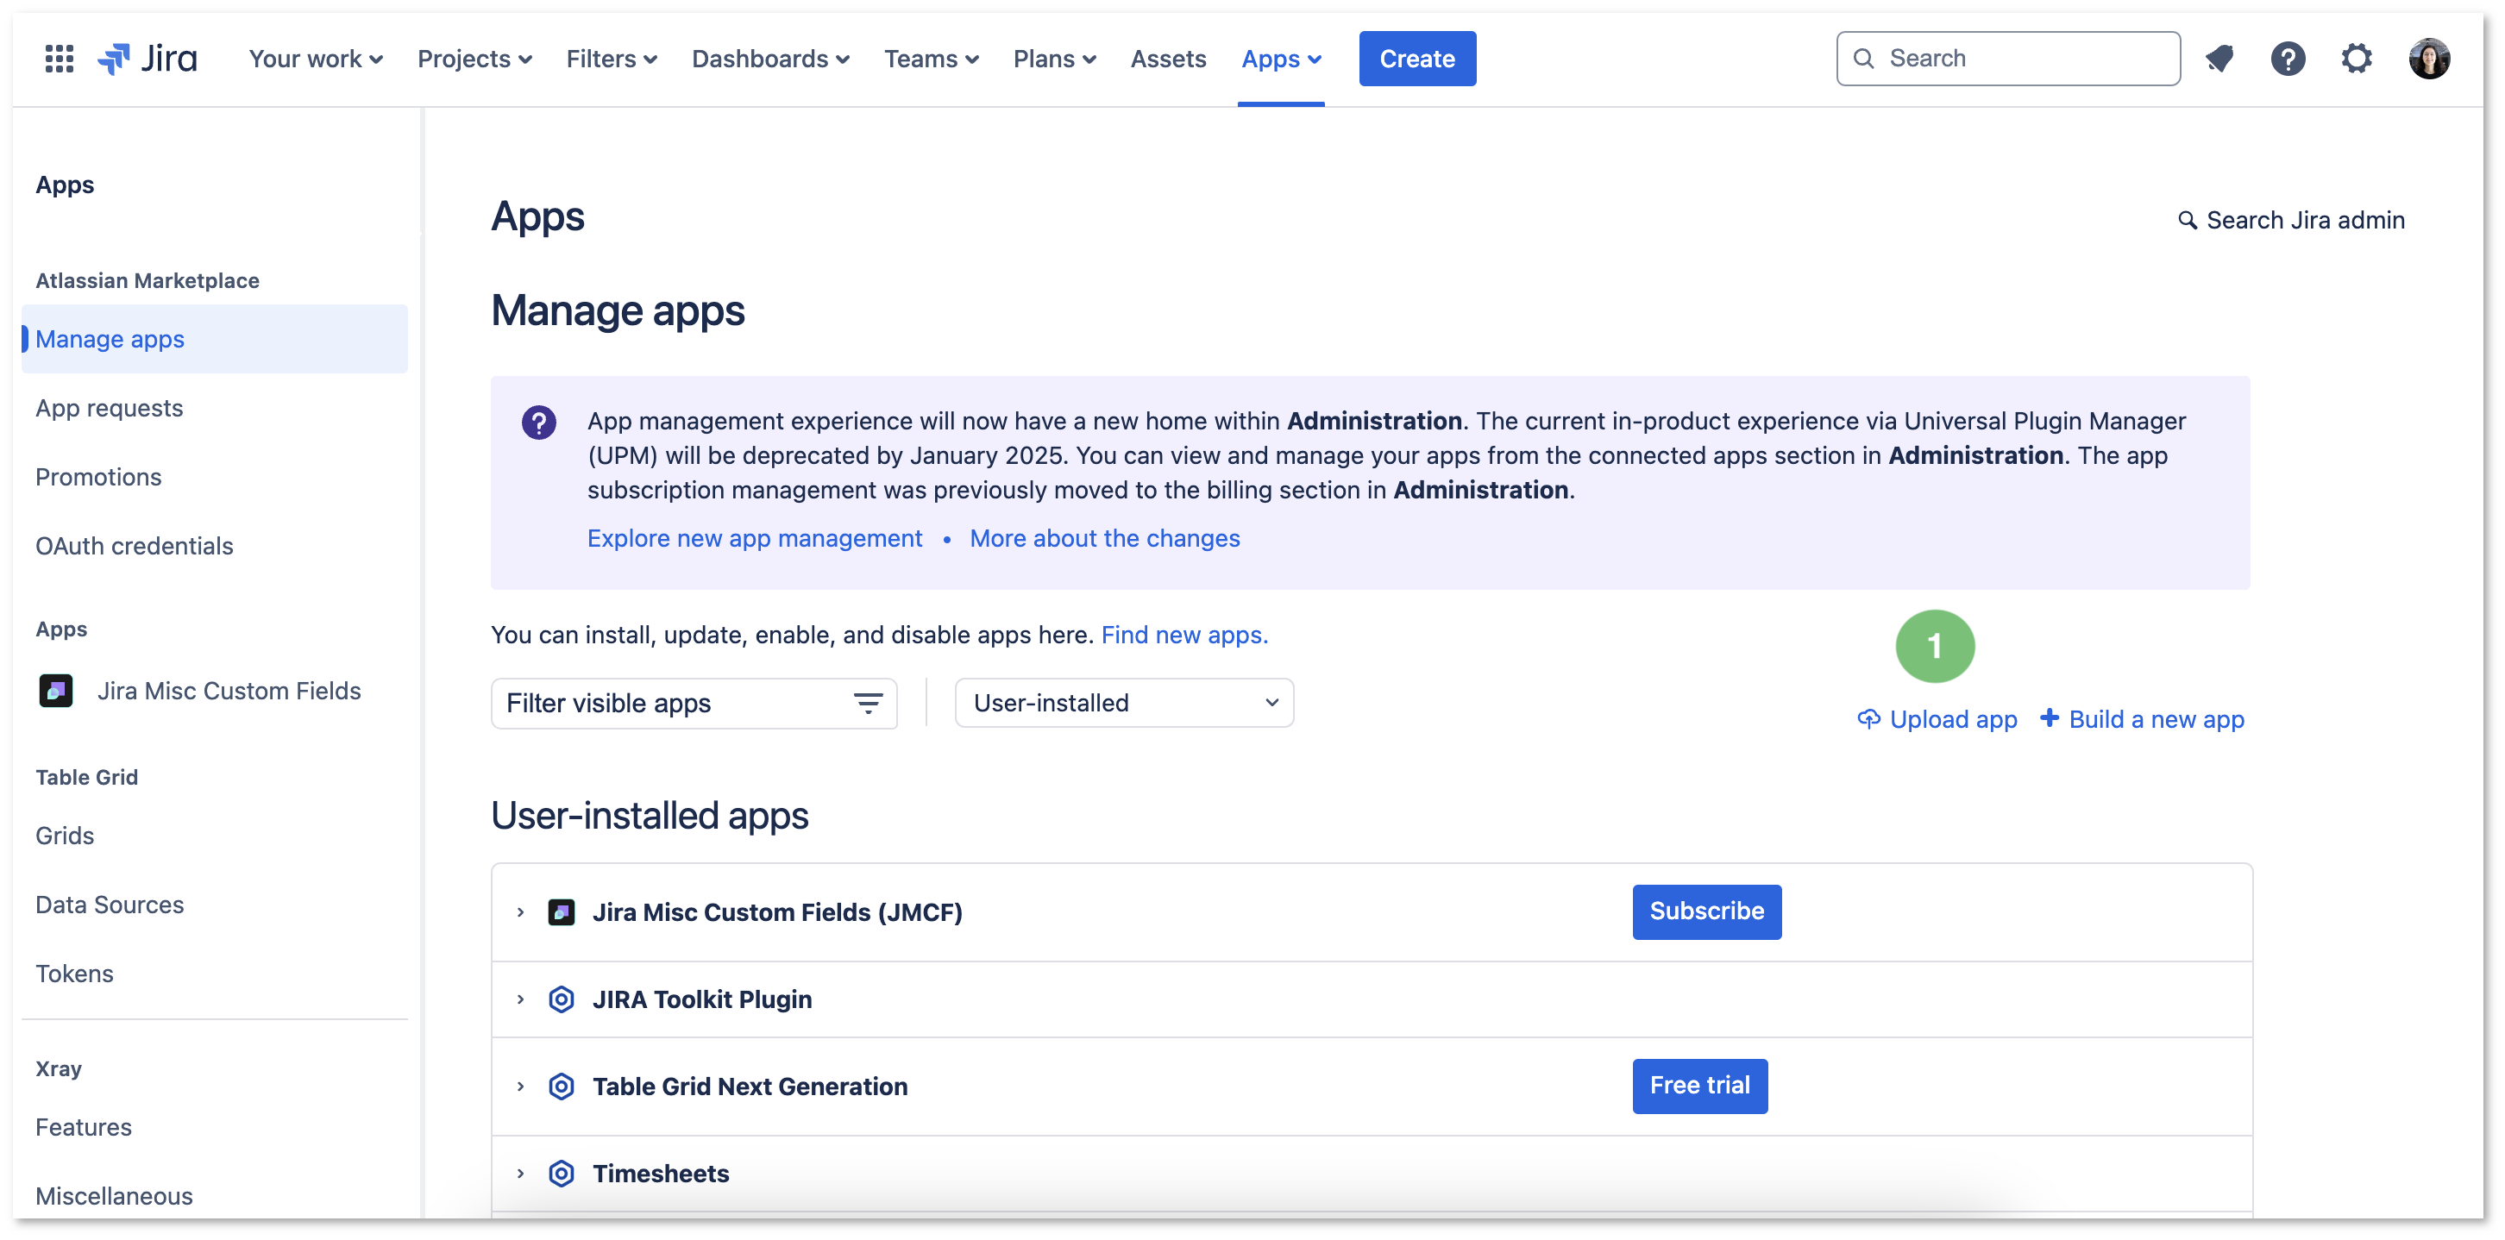Open the Your work menu
This screenshot has width=2505, height=1240.
pyautogui.click(x=315, y=59)
